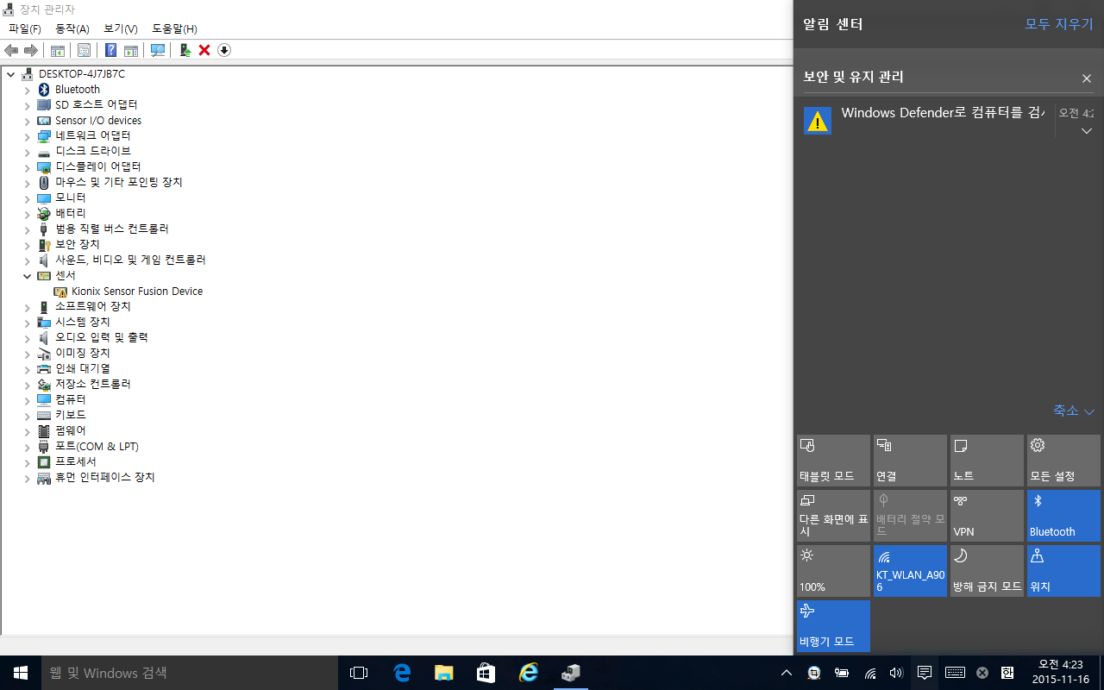
Task: Click the taskbar 웹 및 Windows 검색 search box
Action: point(190,673)
